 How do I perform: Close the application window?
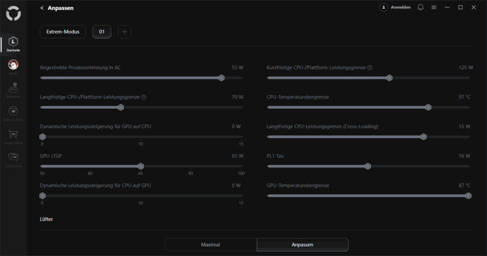point(474,7)
